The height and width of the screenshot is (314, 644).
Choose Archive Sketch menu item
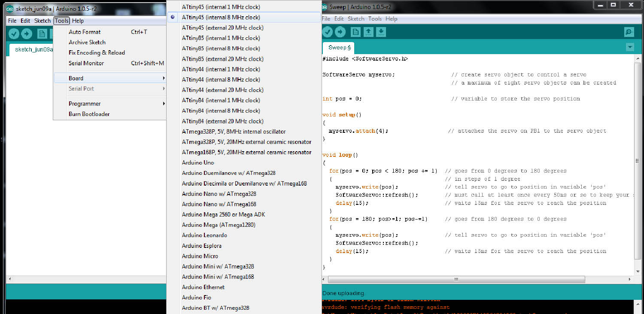110,42
